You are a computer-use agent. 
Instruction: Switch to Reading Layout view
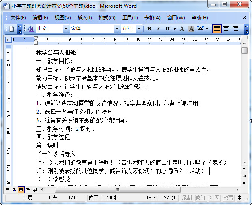click(35, 190)
